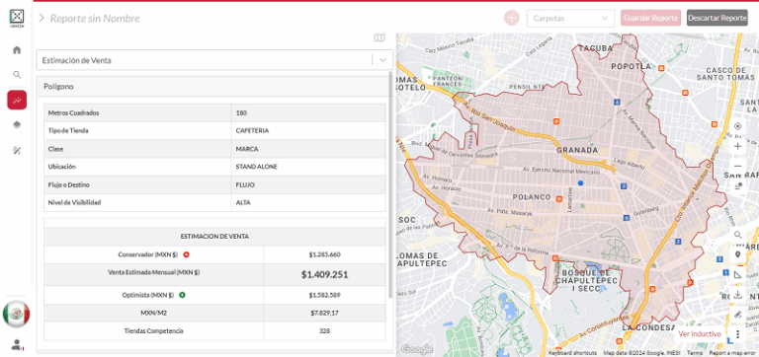Open the home icon in sidebar
The image size is (759, 357).
(x=17, y=49)
